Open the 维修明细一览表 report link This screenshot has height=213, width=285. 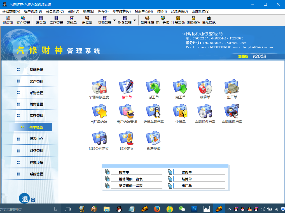[131, 179]
